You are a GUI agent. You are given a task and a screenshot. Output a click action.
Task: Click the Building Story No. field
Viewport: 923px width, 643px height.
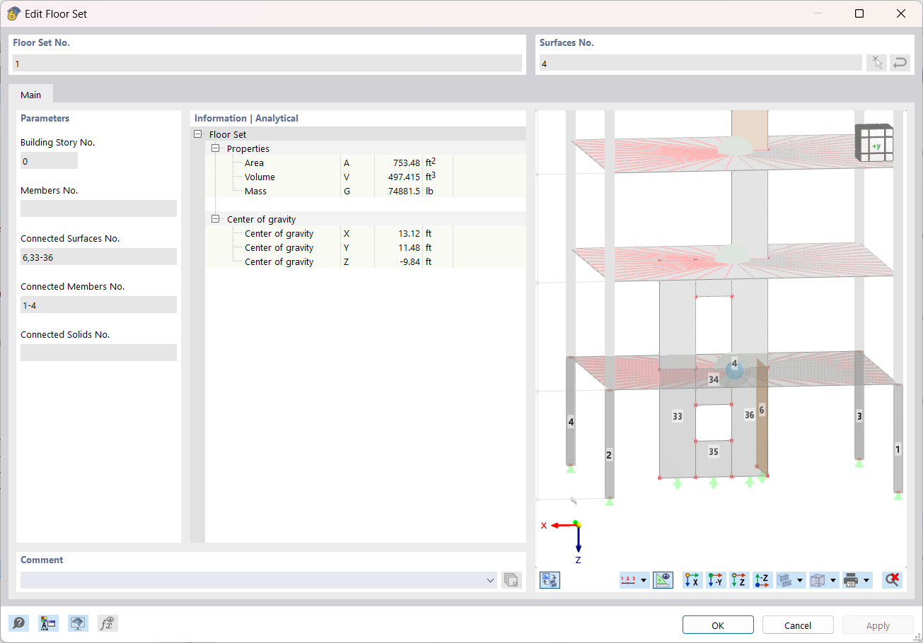[49, 161]
